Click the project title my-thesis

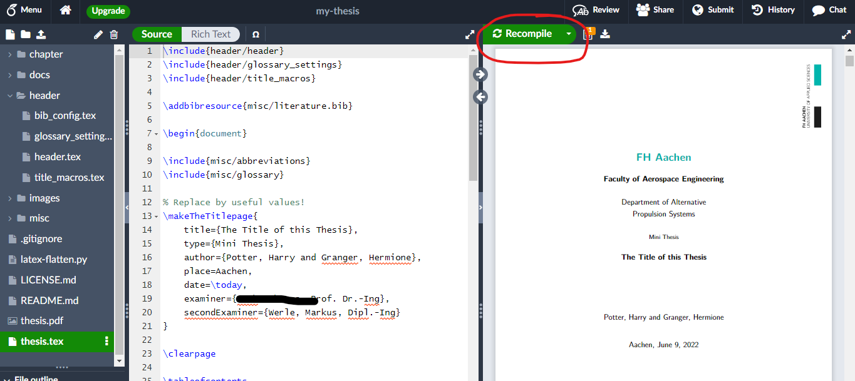tap(338, 11)
